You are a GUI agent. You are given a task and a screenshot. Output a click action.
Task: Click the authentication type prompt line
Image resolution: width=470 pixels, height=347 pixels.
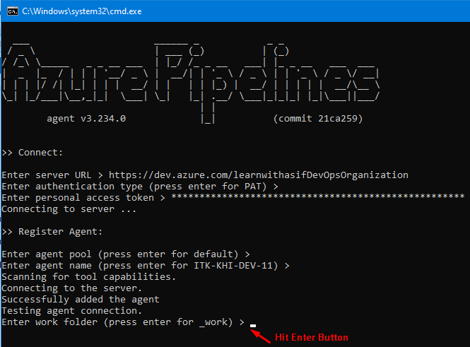pos(139,186)
